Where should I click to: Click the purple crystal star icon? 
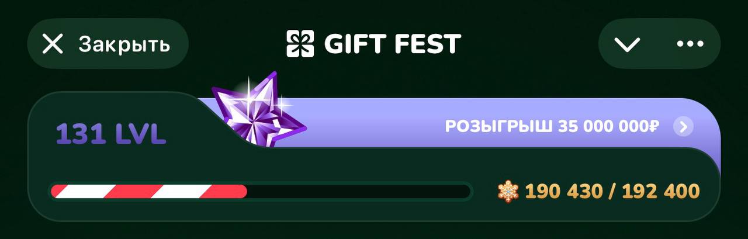click(258, 110)
